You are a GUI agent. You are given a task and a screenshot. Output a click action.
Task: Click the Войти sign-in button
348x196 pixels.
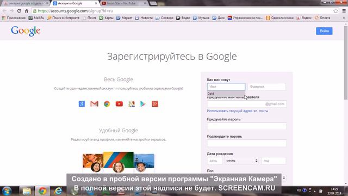[324, 31]
